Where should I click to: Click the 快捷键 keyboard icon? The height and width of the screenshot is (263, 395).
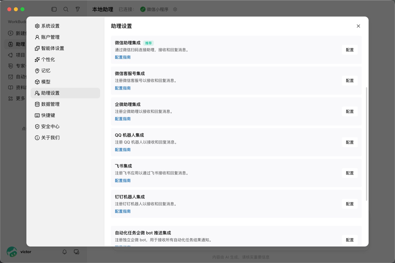37,115
